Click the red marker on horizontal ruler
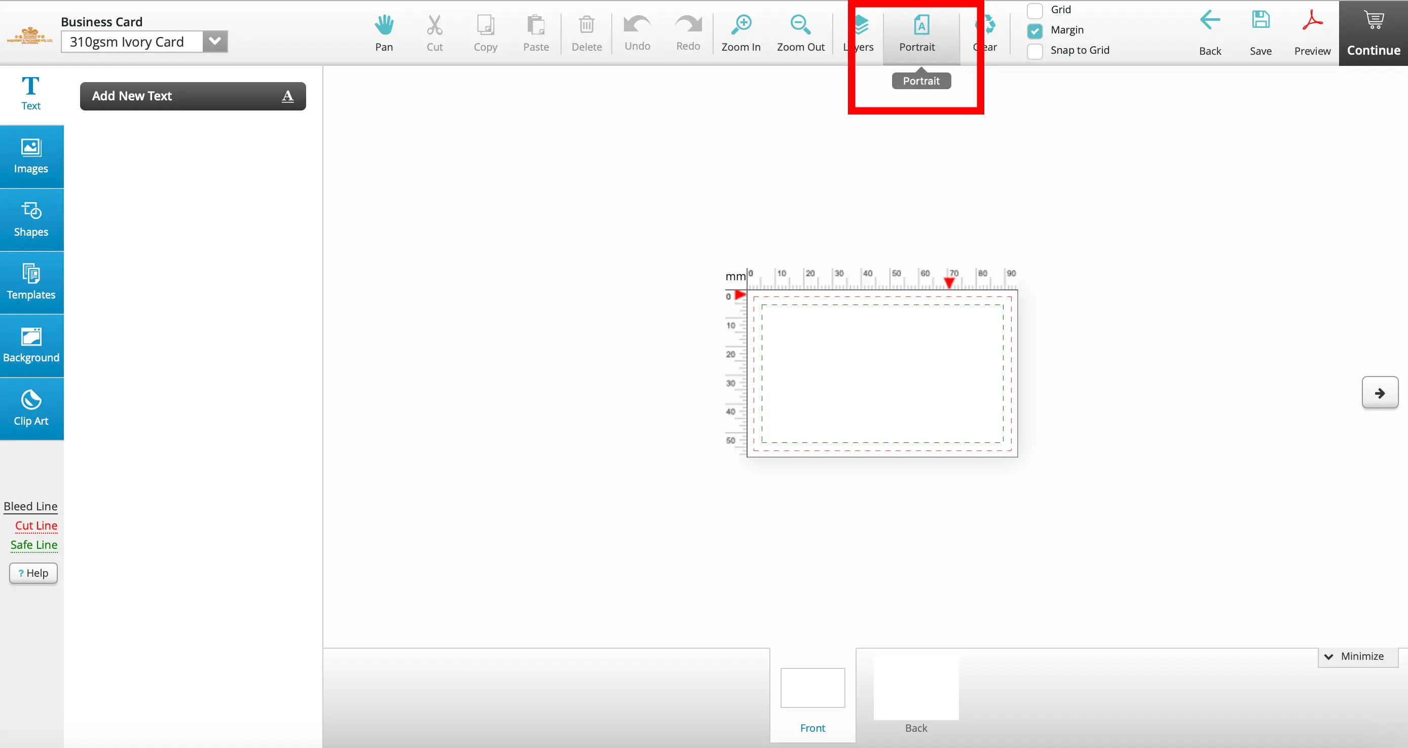Image resolution: width=1408 pixels, height=748 pixels. [x=949, y=282]
